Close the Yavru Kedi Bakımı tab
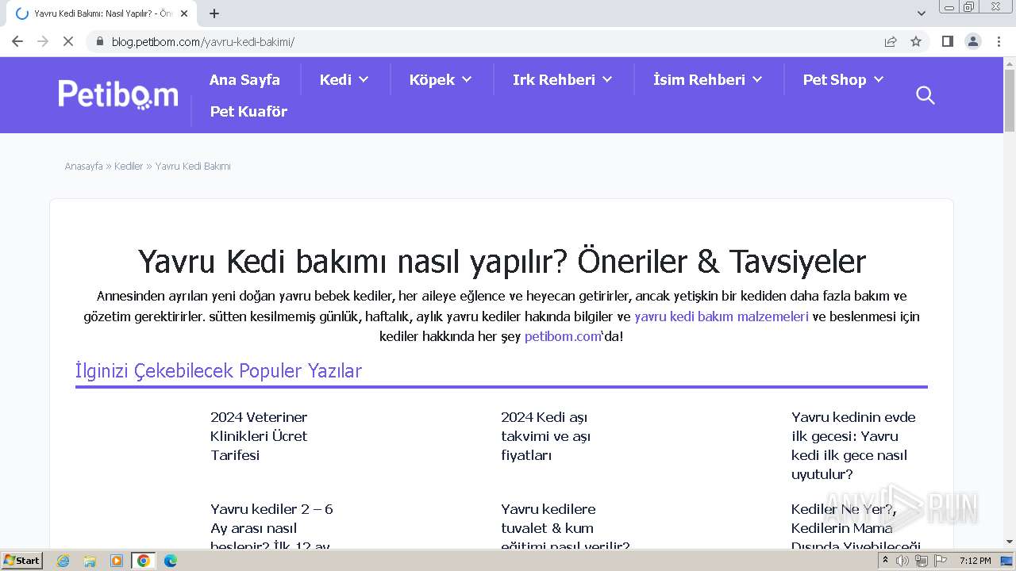This screenshot has height=571, width=1016. click(x=184, y=13)
